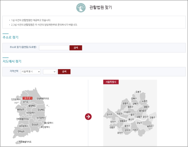Select 경상남도 on the Korea map
The image size is (188, 148).
[35, 125]
